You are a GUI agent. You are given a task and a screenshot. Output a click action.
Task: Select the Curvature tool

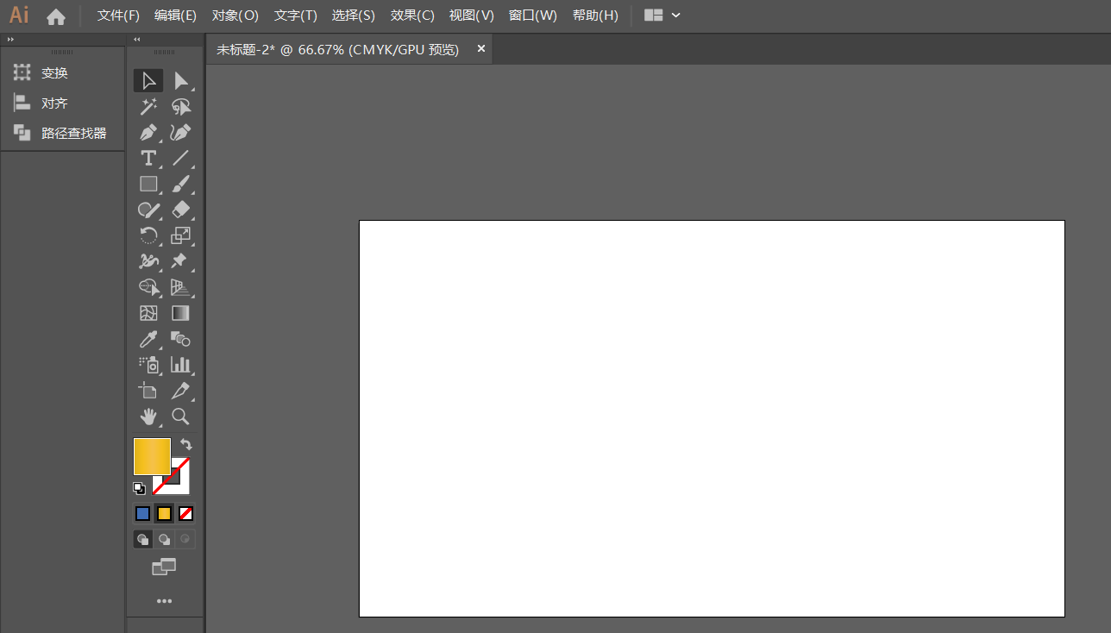tap(180, 133)
